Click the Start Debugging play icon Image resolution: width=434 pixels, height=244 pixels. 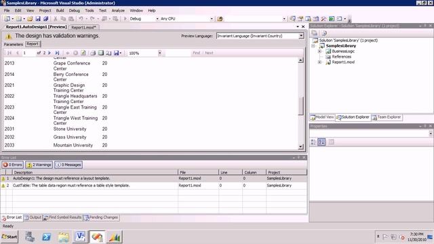pos(125,19)
